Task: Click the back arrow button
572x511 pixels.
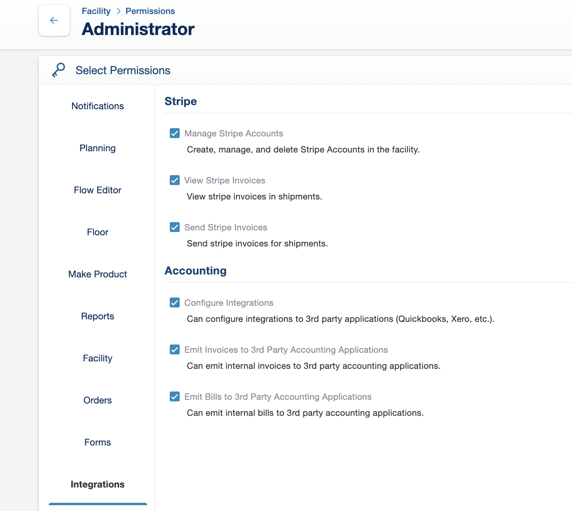Action: tap(54, 21)
